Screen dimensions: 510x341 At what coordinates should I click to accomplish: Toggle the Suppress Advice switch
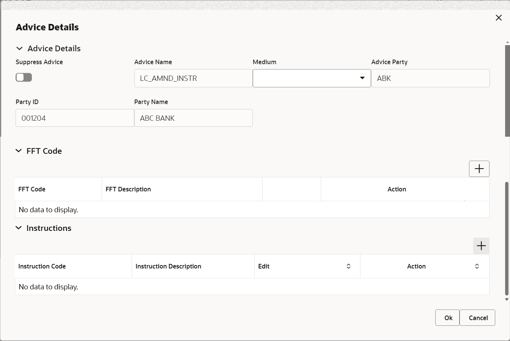pyautogui.click(x=24, y=77)
